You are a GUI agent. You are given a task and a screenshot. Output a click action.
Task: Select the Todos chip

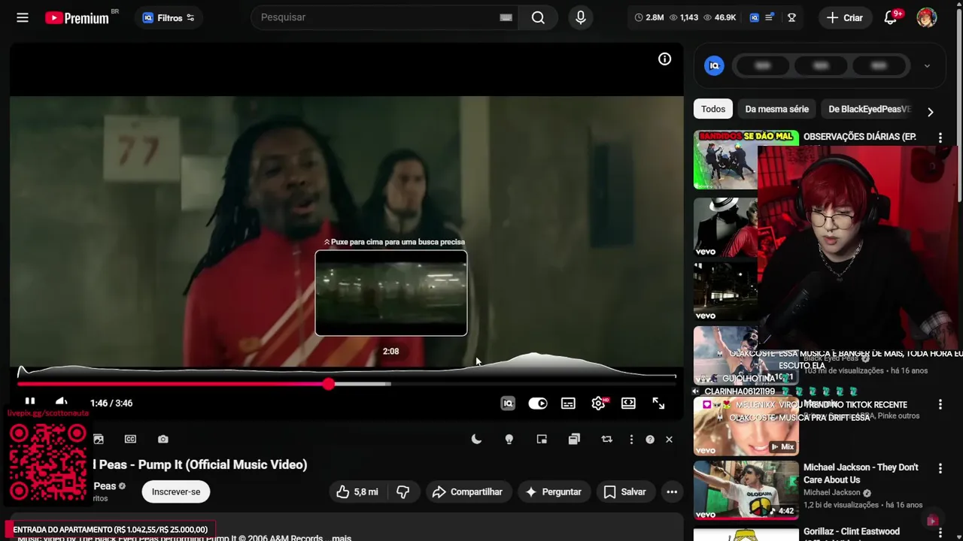(x=713, y=109)
